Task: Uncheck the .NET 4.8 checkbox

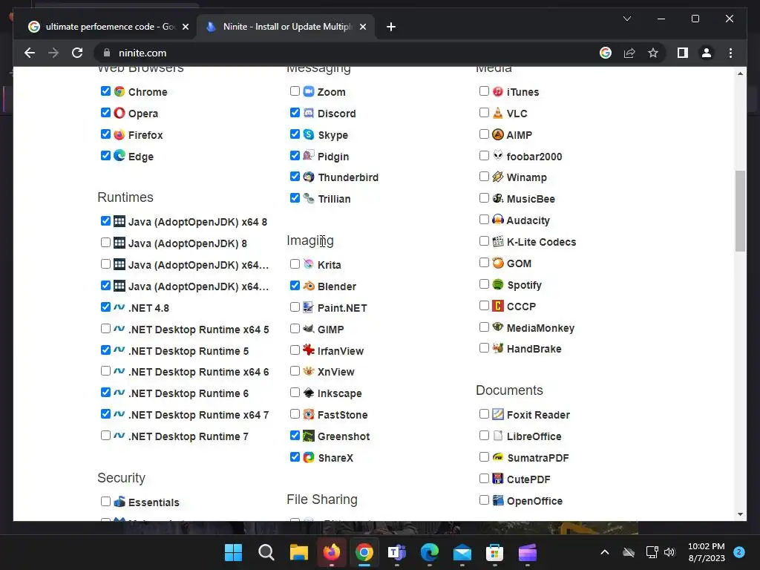Action: 105,307
